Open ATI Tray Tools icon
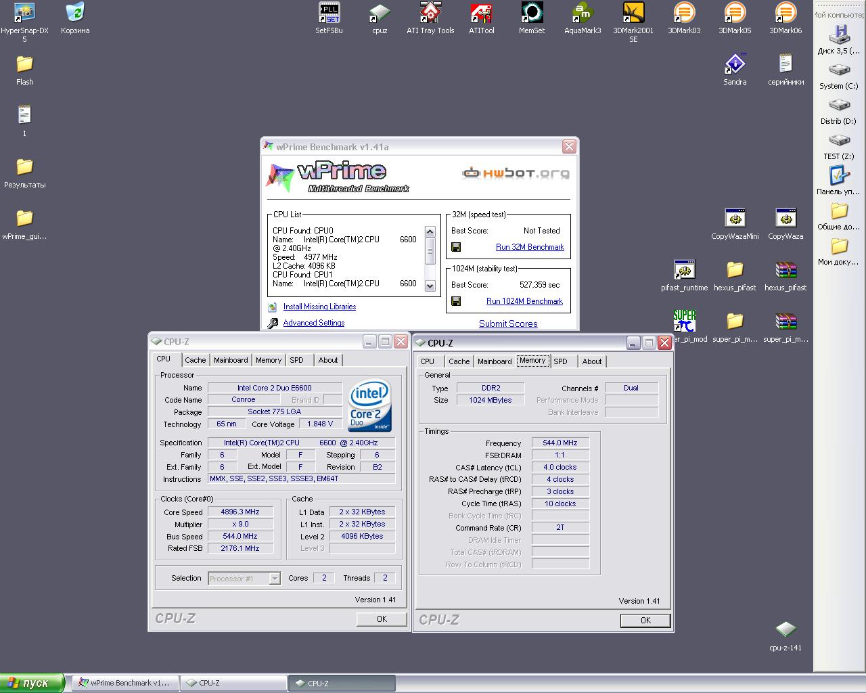This screenshot has height=693, width=866. tap(430, 12)
